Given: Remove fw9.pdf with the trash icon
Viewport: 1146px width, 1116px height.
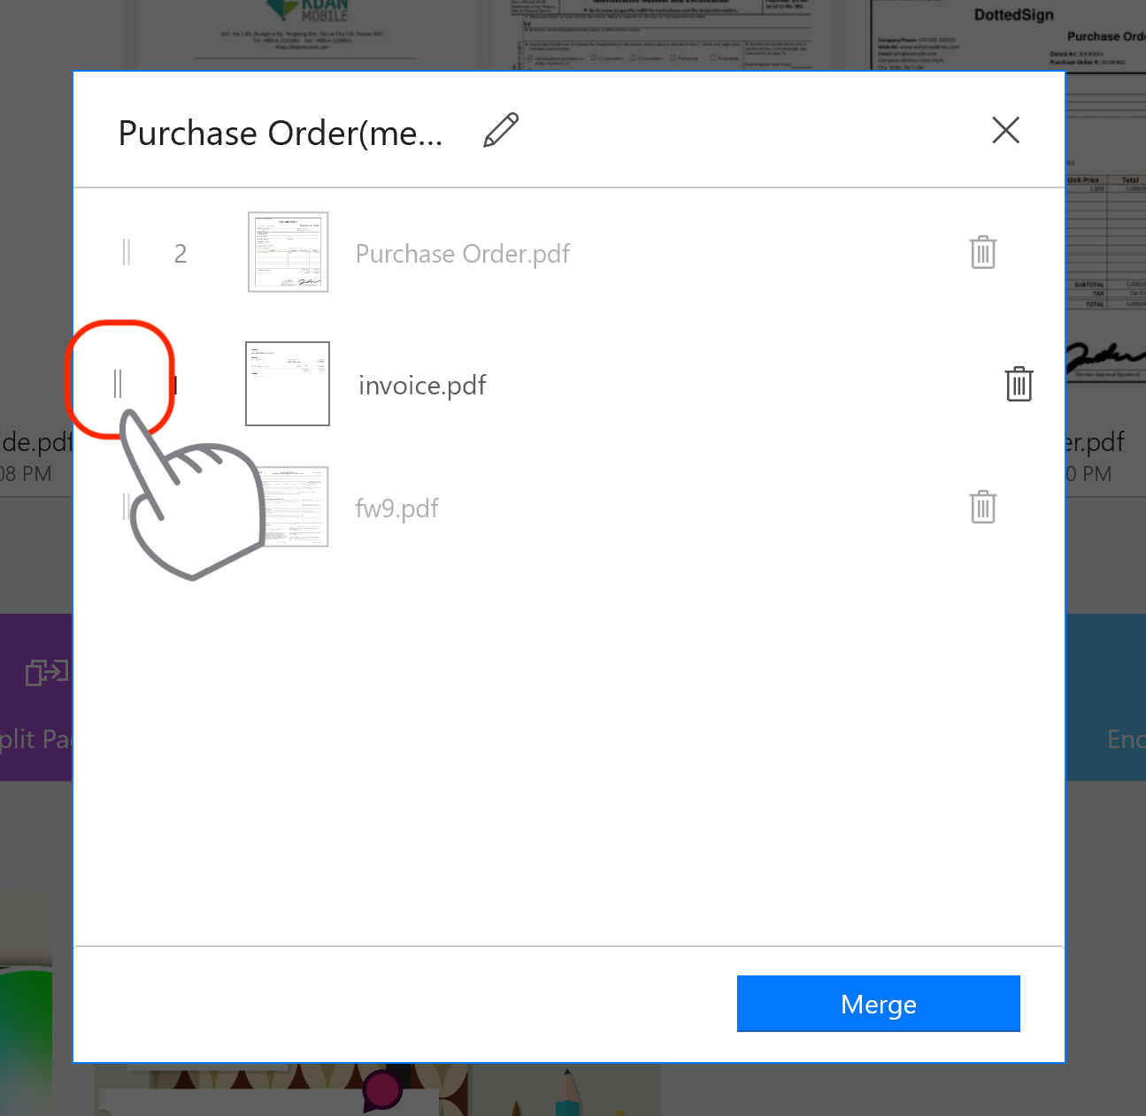Looking at the screenshot, I should point(982,508).
